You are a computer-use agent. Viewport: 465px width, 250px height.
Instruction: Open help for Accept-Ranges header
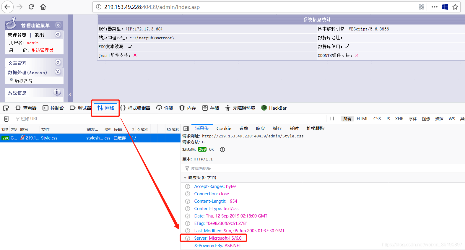pyautogui.click(x=188, y=186)
